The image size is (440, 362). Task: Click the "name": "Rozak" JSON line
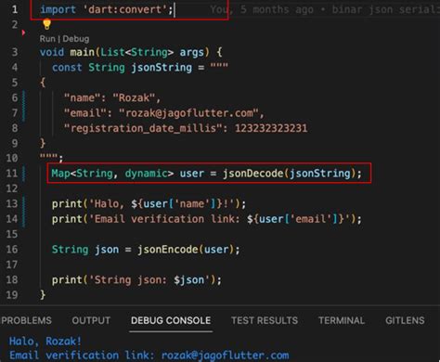(112, 97)
